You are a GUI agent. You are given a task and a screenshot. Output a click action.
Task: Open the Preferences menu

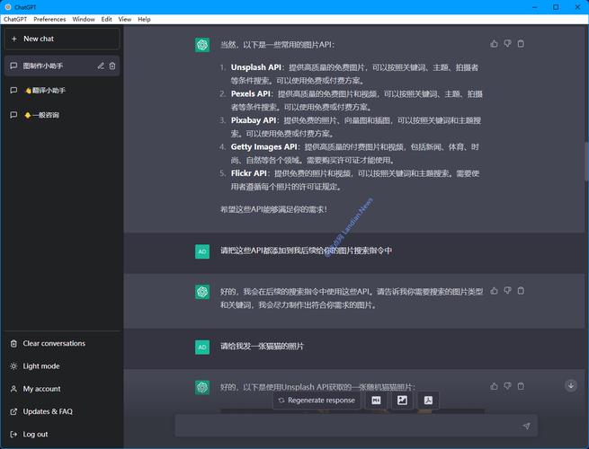coord(49,19)
